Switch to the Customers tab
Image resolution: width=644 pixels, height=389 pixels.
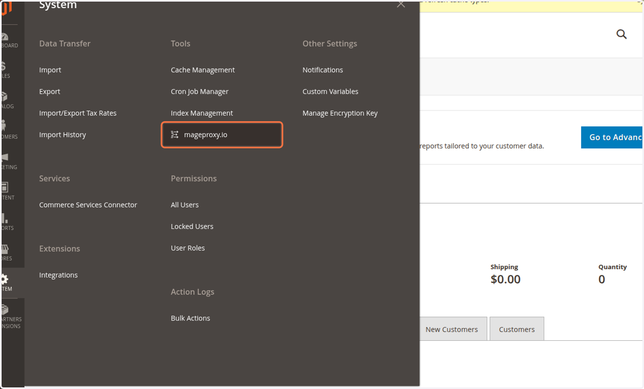coord(517,329)
